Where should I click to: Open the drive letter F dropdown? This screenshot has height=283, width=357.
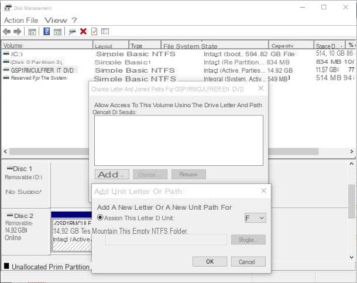tap(255, 218)
